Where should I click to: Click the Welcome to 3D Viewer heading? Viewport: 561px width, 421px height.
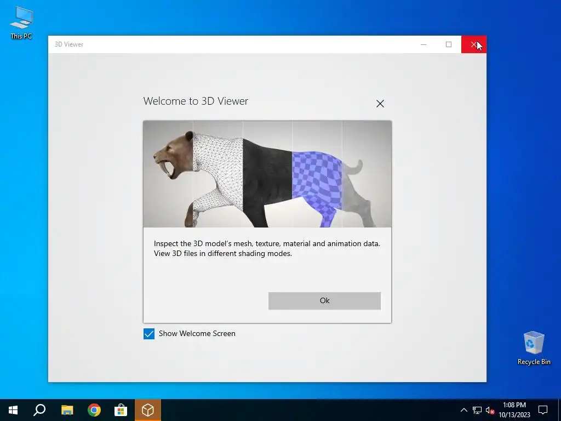pos(196,101)
